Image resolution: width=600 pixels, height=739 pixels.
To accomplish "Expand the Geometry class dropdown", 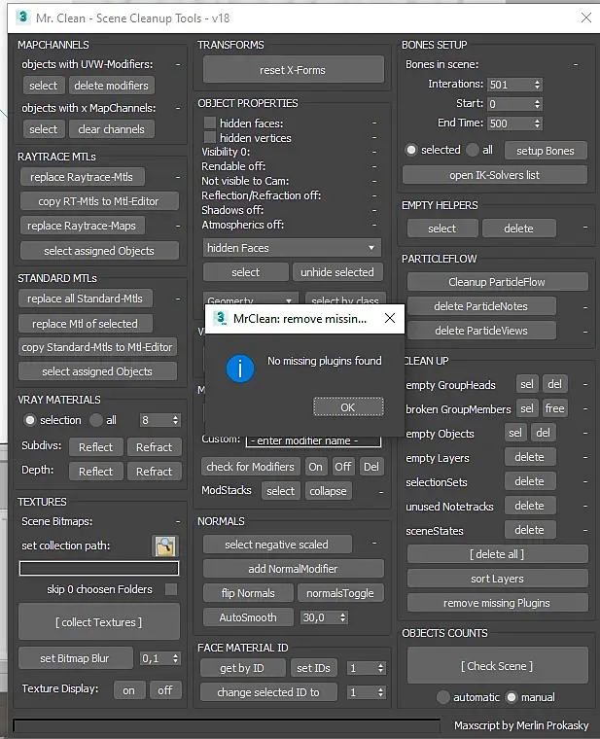I will tap(250, 299).
